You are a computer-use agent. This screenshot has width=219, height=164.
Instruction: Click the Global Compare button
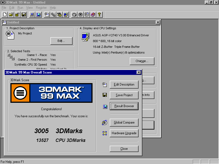[124, 122]
